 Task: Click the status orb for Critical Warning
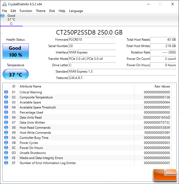pyautogui.click(x=6, y=92)
